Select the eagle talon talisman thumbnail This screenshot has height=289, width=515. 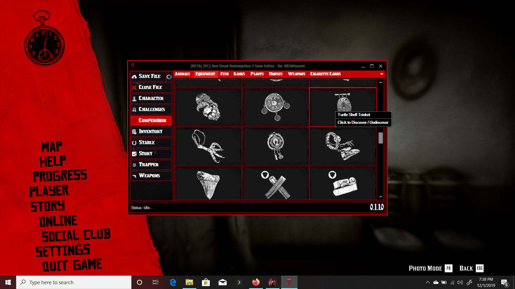pyautogui.click(x=208, y=146)
